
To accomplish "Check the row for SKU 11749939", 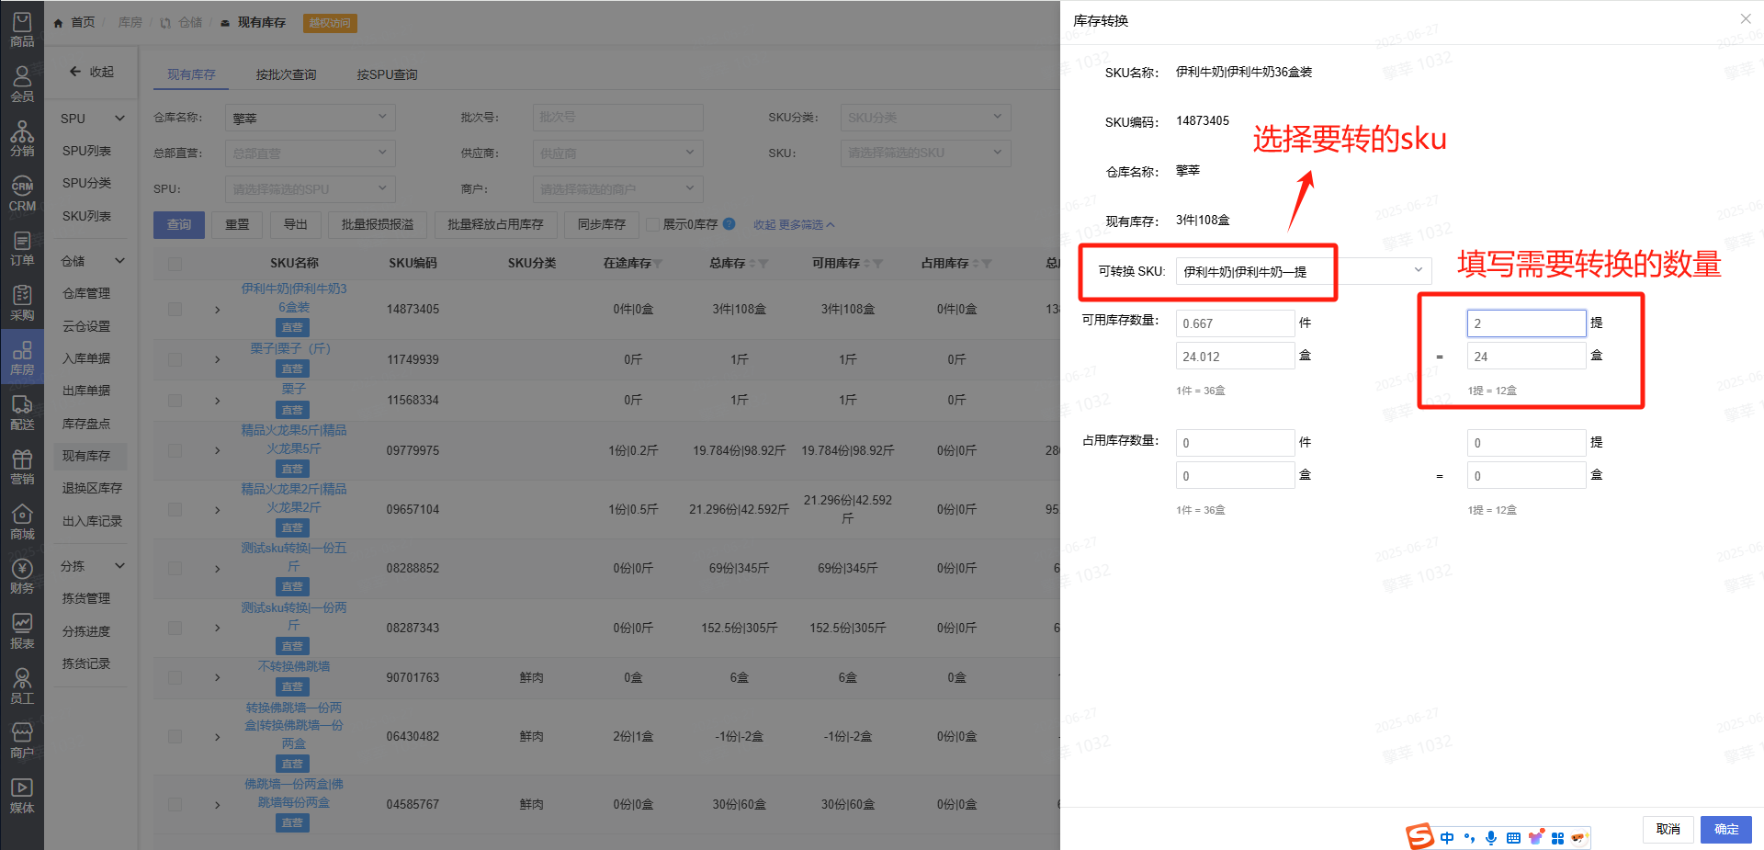I will [175, 359].
